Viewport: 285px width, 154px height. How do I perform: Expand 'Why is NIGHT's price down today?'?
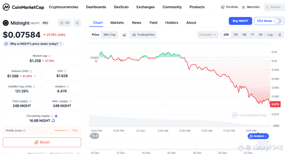(33, 44)
